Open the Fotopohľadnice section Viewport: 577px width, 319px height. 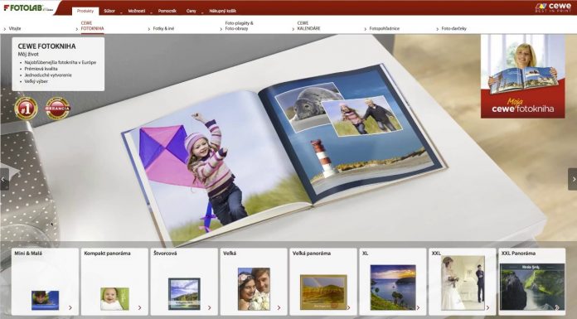tap(384, 28)
